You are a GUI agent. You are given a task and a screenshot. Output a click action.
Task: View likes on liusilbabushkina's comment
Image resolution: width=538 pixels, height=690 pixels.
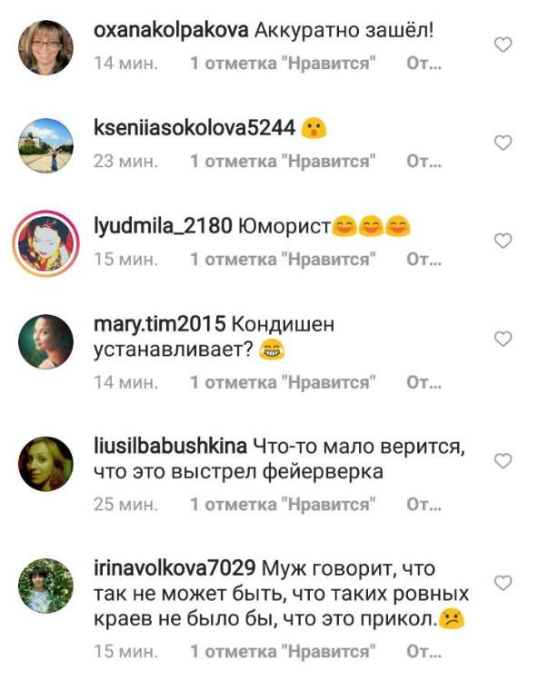tap(283, 504)
